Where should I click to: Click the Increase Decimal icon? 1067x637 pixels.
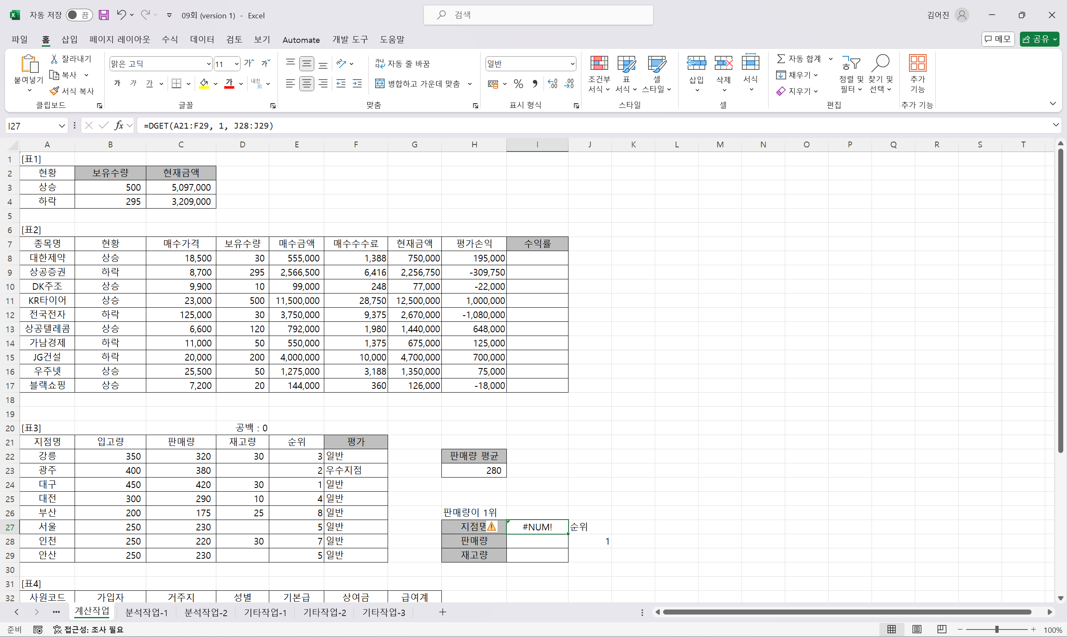point(553,83)
